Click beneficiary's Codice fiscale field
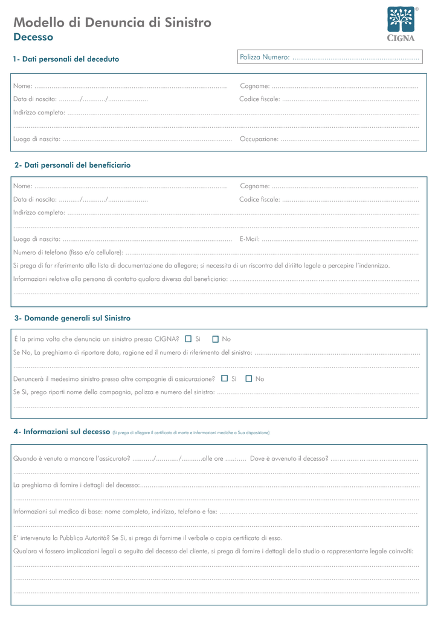The height and width of the screenshot is (620, 438). [x=350, y=199]
